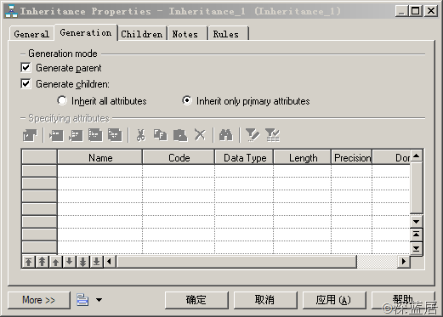Click vertical scrollbar up arrow

point(416,156)
